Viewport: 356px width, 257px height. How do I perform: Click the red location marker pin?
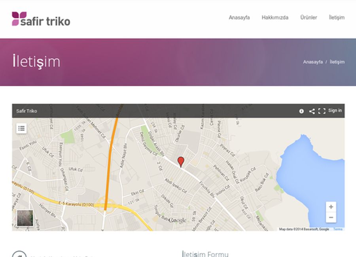(181, 161)
